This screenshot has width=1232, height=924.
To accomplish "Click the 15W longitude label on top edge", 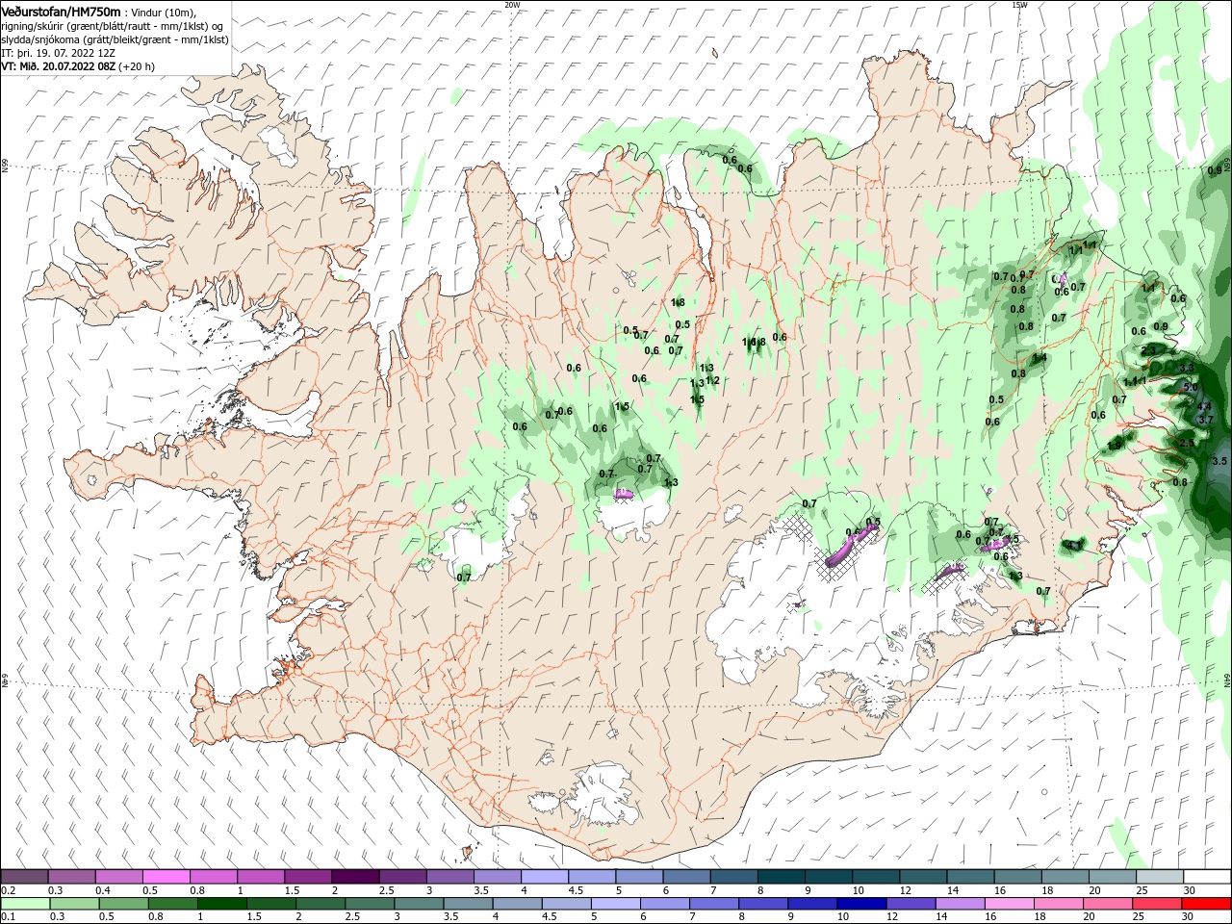I will (1018, 5).
